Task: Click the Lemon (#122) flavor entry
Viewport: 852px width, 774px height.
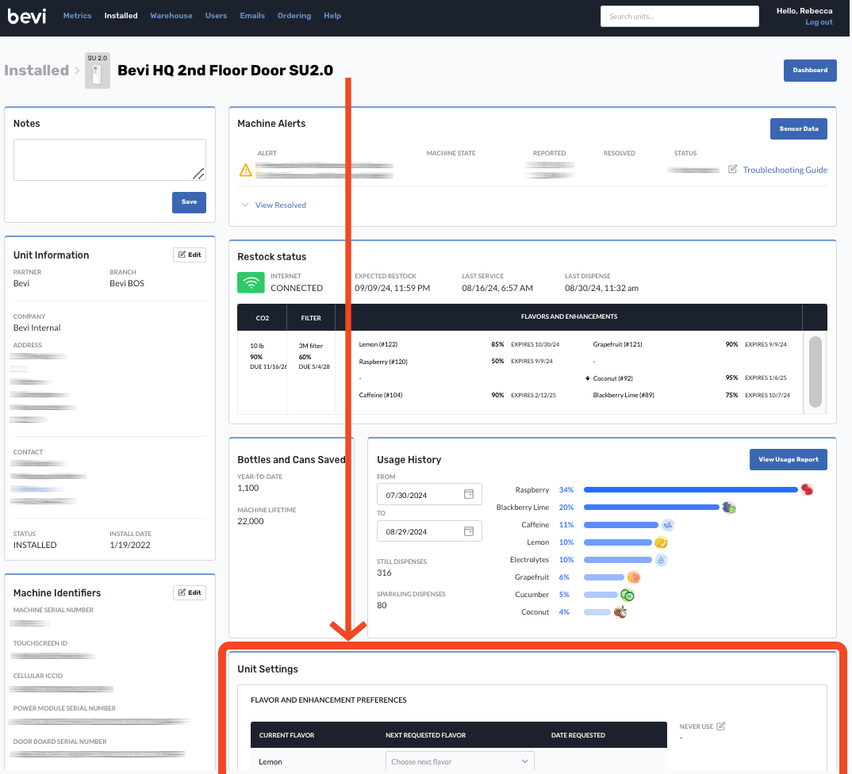Action: [378, 344]
